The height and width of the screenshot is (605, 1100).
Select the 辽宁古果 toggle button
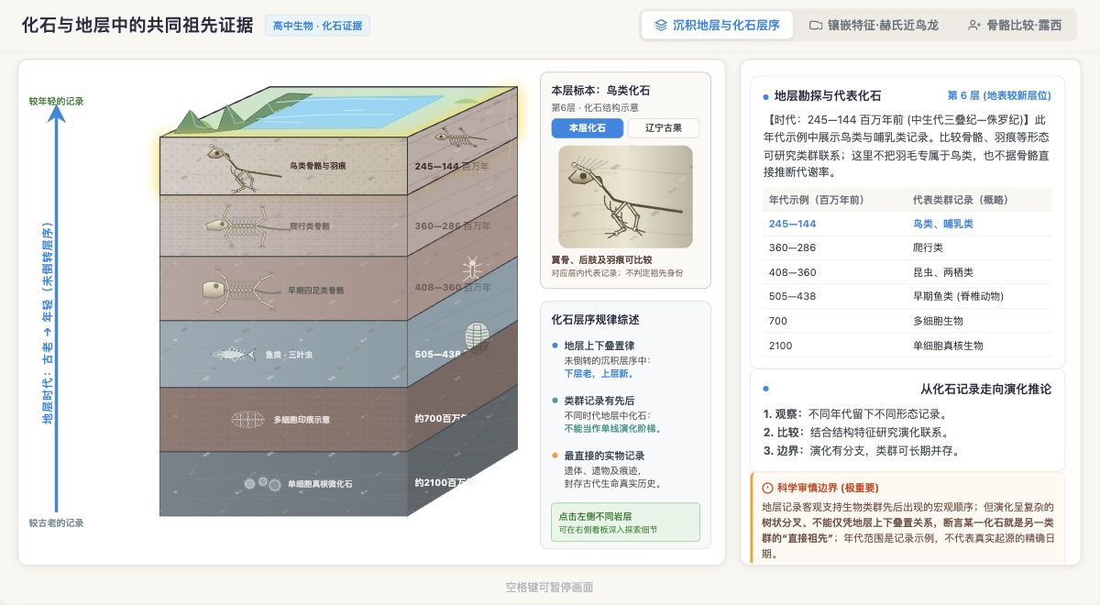(664, 128)
